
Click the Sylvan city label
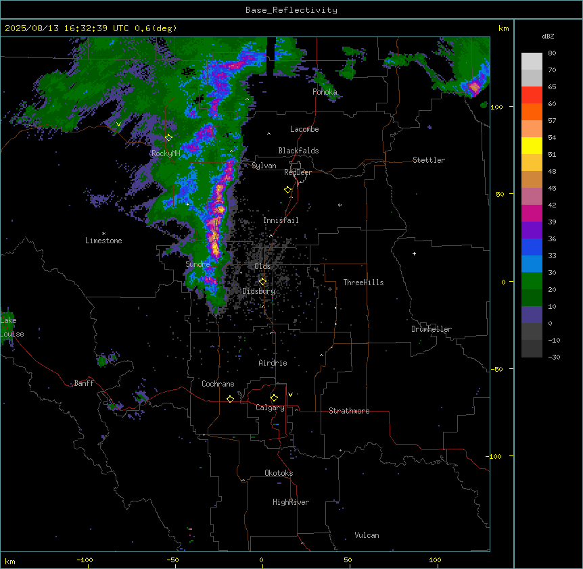pyautogui.click(x=264, y=166)
